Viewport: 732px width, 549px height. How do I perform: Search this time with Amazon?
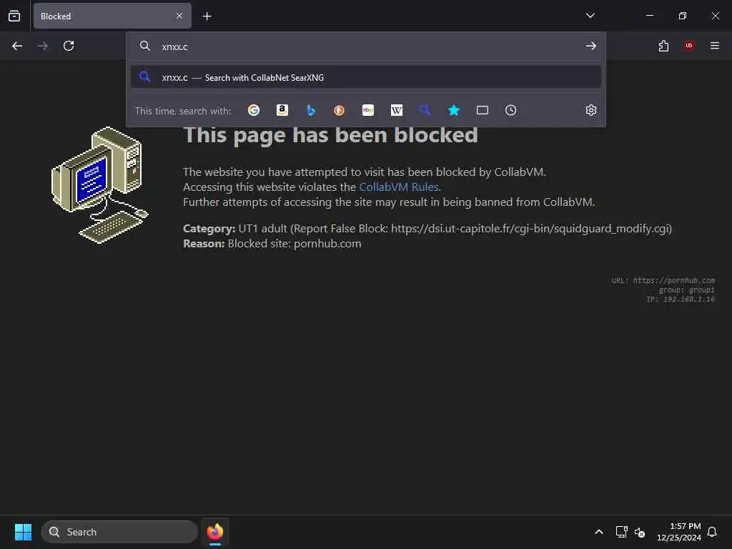pos(282,110)
